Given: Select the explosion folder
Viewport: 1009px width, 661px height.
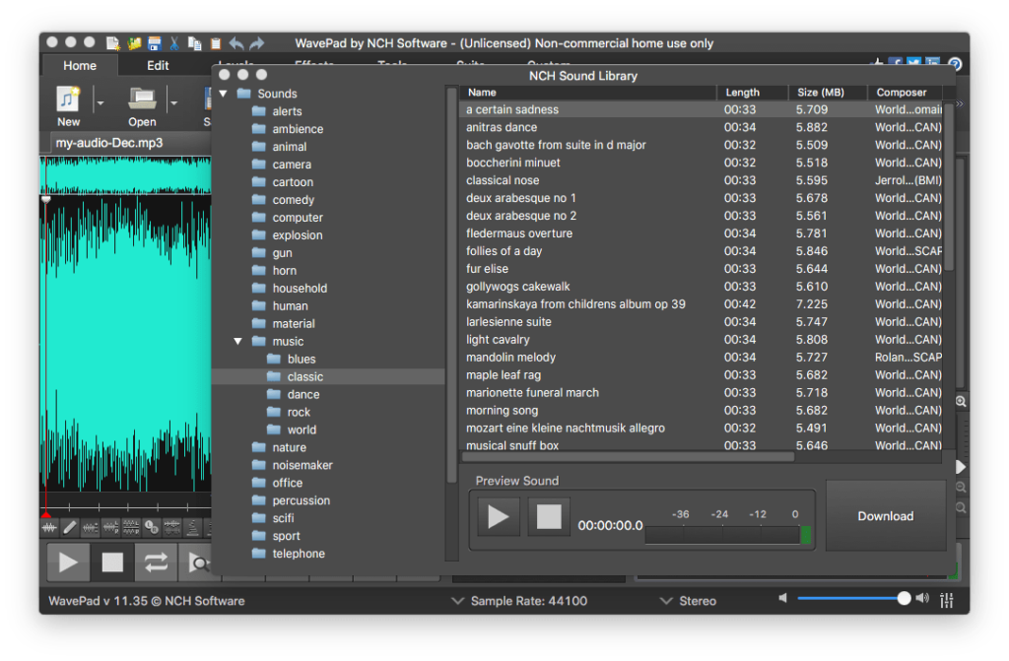Looking at the screenshot, I should coord(297,234).
